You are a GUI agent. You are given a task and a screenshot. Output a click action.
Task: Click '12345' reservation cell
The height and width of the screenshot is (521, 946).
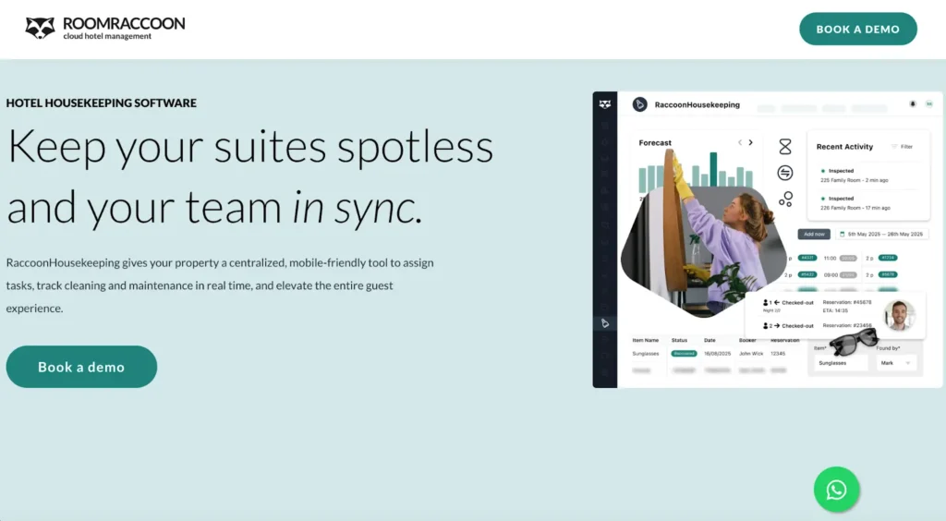pyautogui.click(x=778, y=354)
